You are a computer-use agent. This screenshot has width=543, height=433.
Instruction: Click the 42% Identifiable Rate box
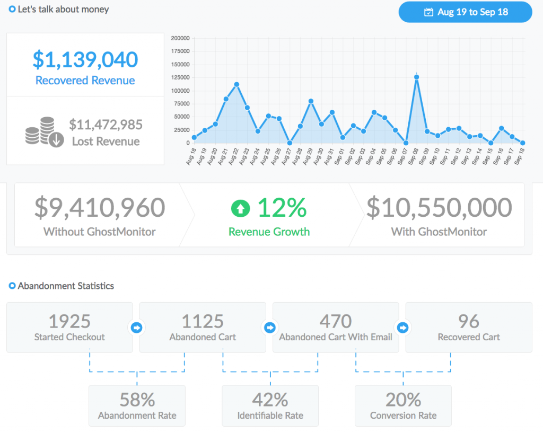(x=270, y=405)
